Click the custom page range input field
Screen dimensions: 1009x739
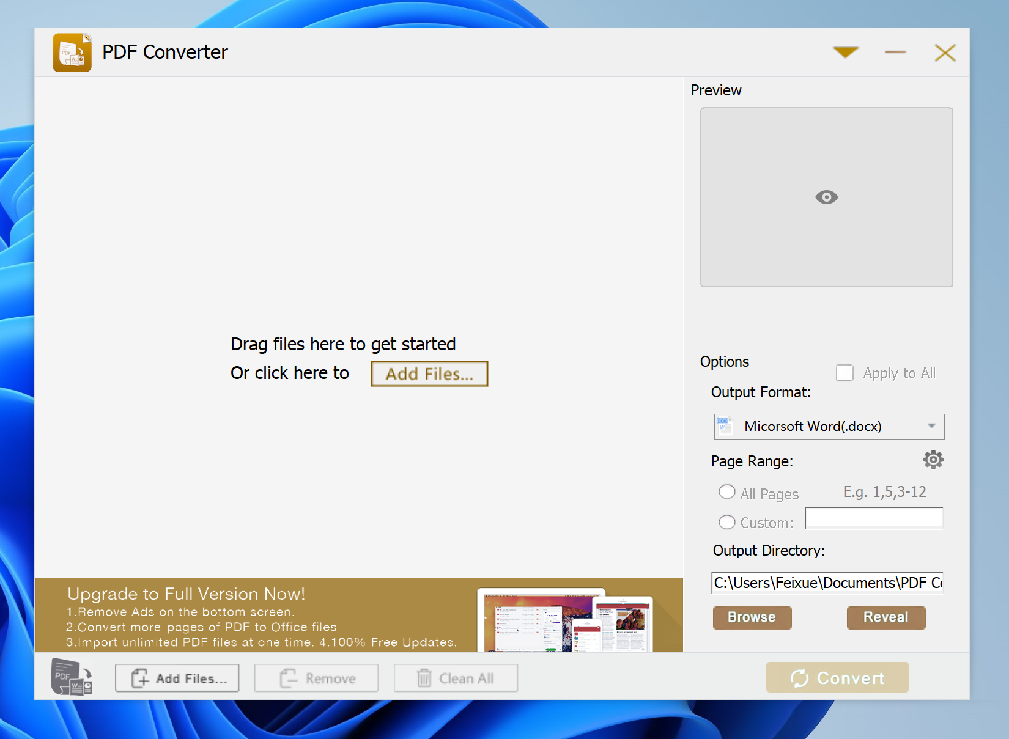(874, 518)
